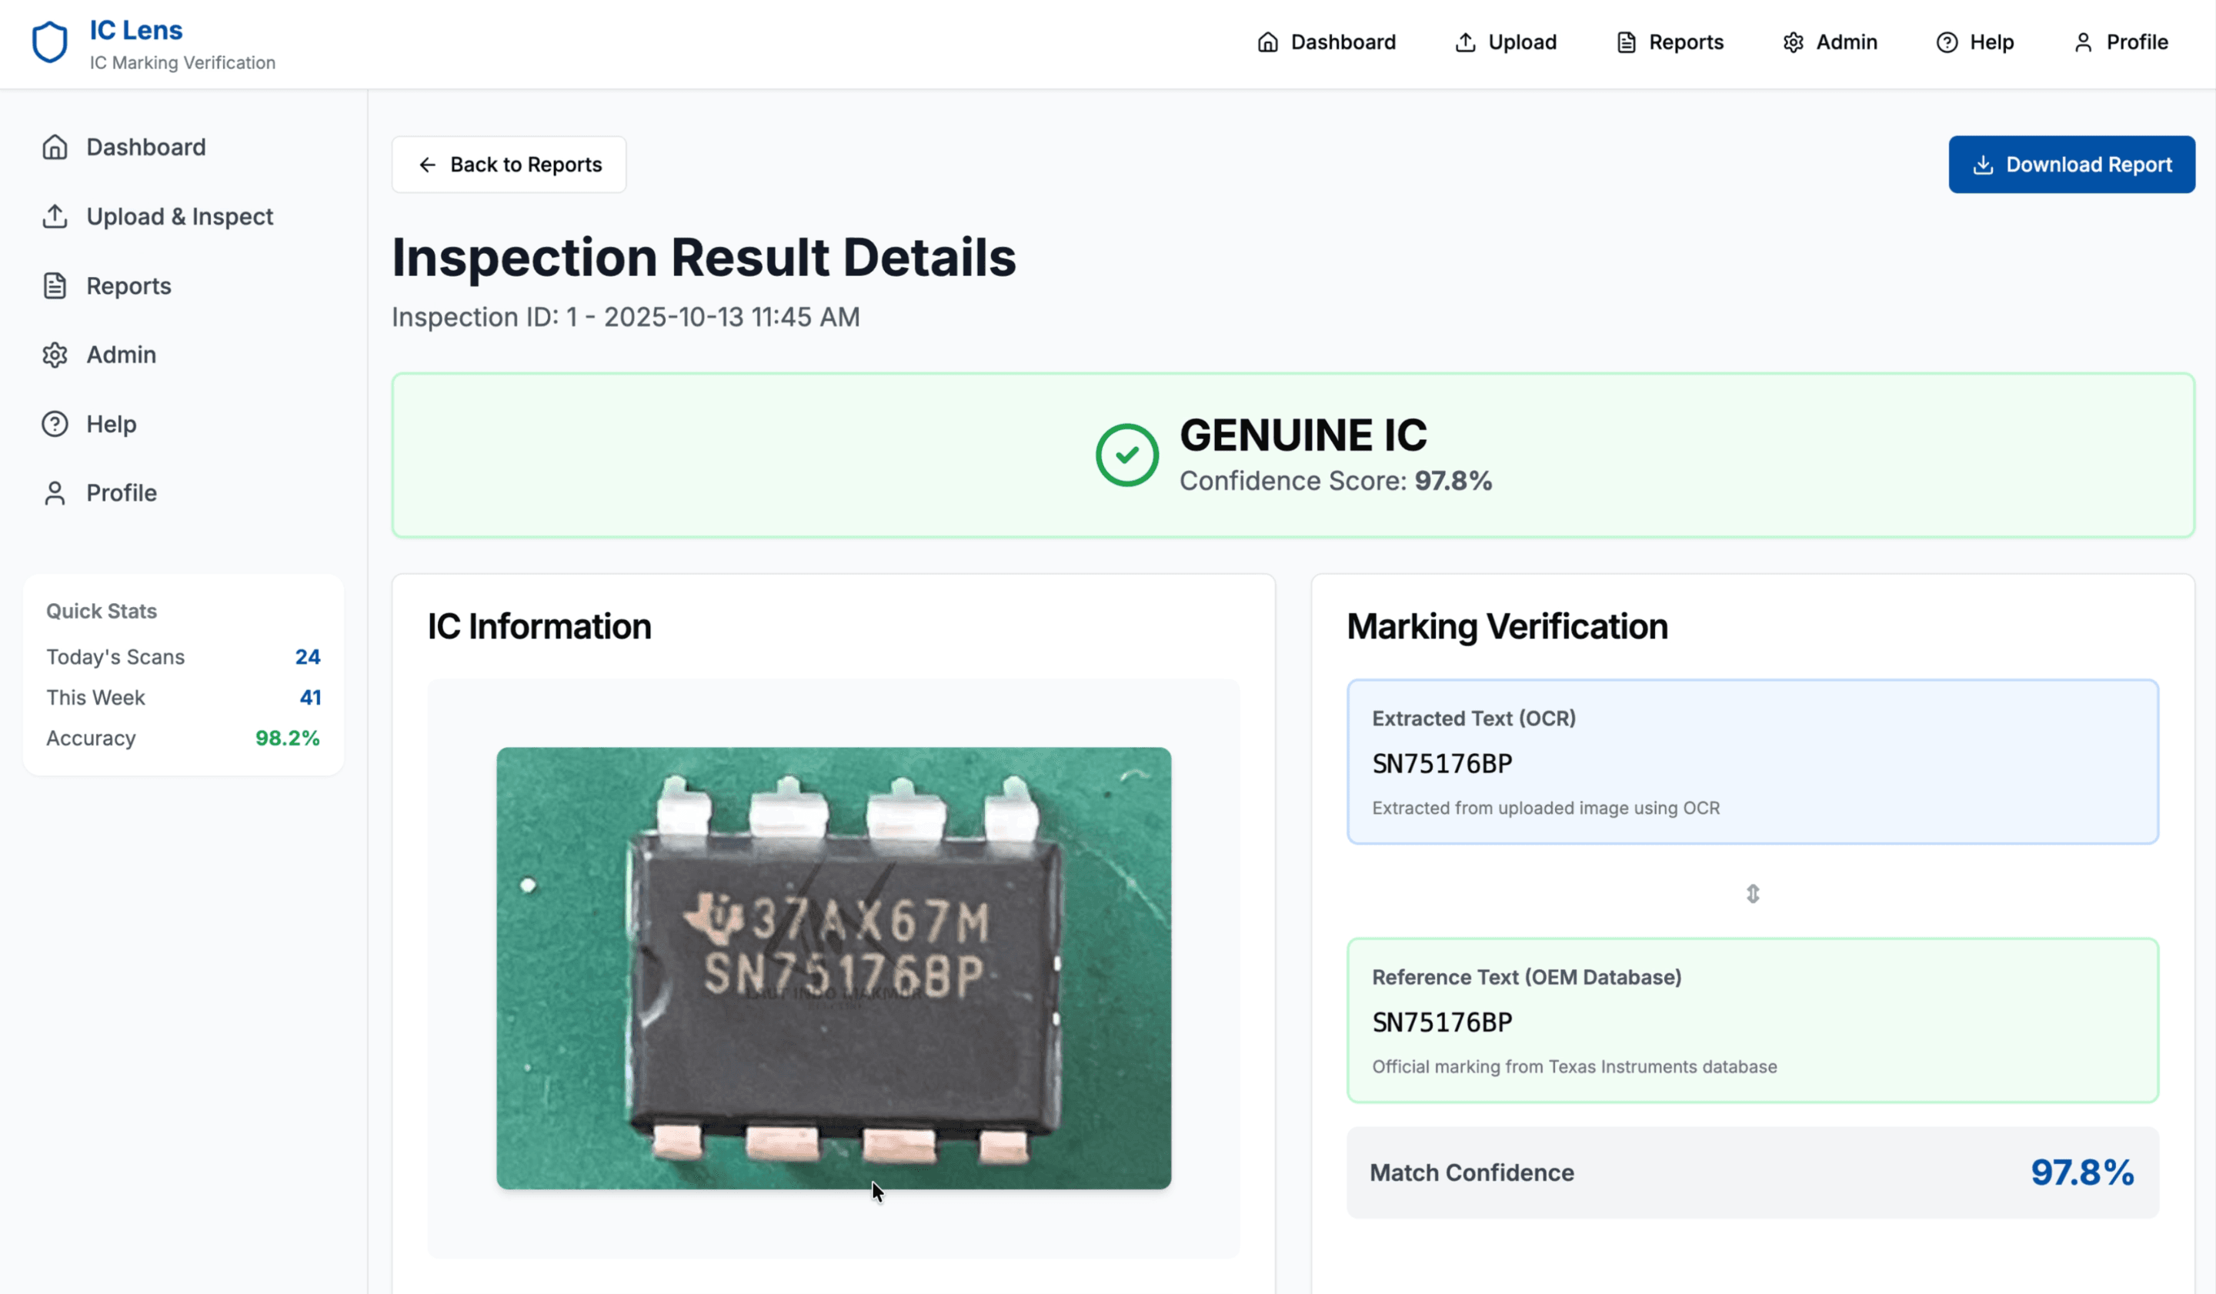The width and height of the screenshot is (2216, 1294).
Task: Click the document icon beside sidebar Reports
Action: (x=55, y=285)
